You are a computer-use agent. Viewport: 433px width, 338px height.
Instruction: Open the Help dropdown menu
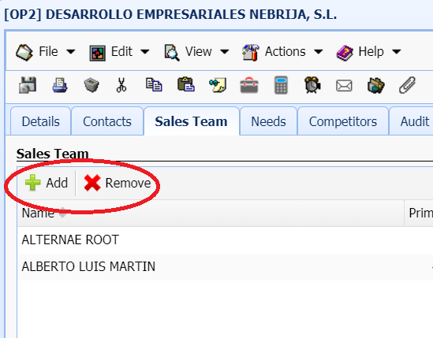[x=368, y=52]
